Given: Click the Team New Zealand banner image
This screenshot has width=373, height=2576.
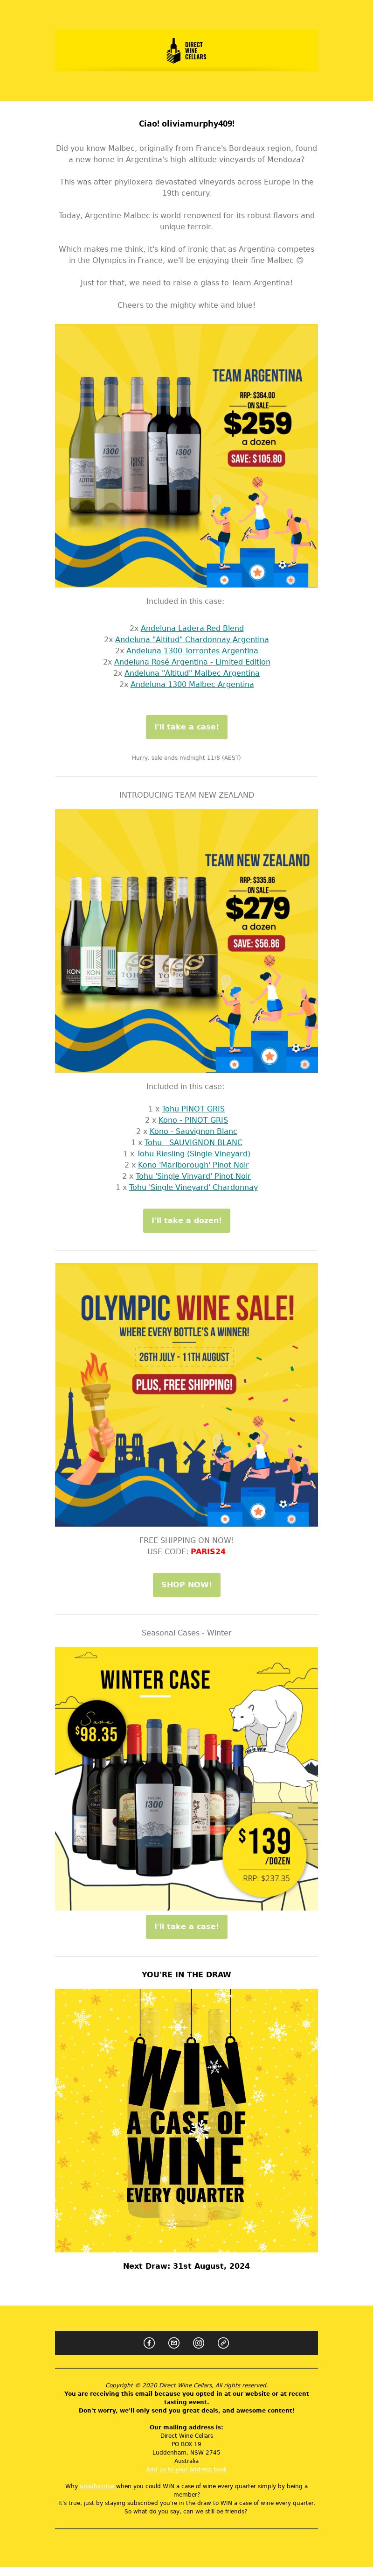Looking at the screenshot, I should 186,941.
